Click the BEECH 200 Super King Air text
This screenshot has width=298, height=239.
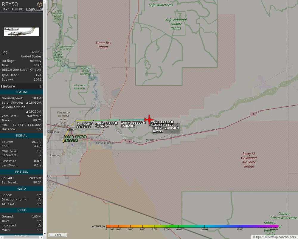pyautogui.click(x=21, y=70)
